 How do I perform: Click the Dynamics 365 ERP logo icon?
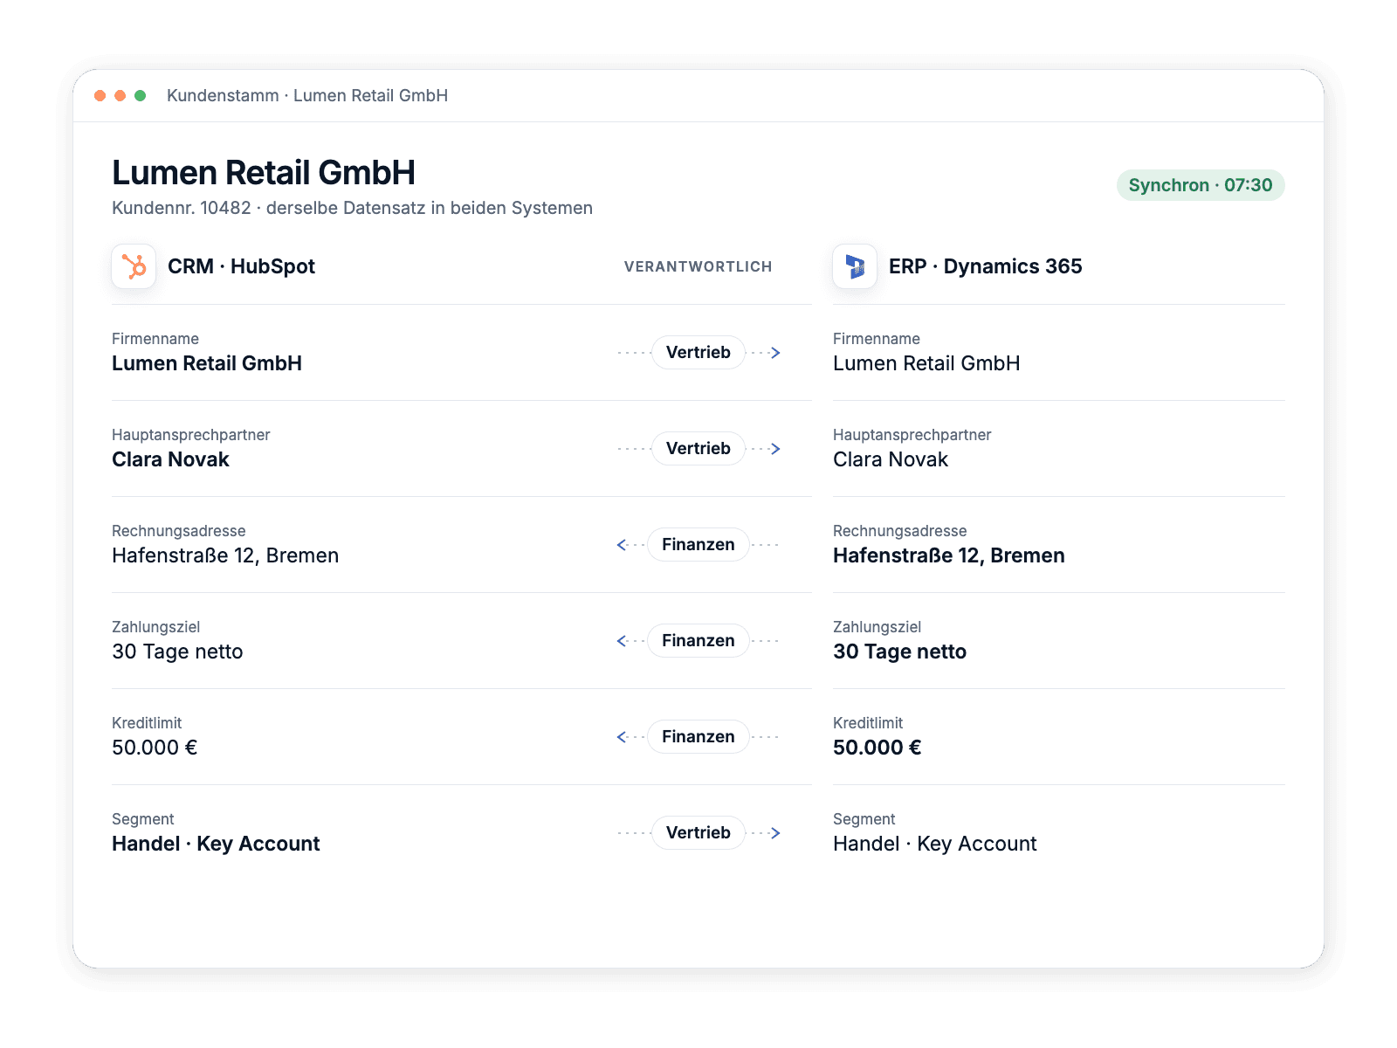pyautogui.click(x=855, y=266)
